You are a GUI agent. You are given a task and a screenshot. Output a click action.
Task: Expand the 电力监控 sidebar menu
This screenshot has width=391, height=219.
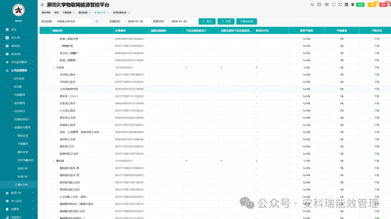click(33, 201)
